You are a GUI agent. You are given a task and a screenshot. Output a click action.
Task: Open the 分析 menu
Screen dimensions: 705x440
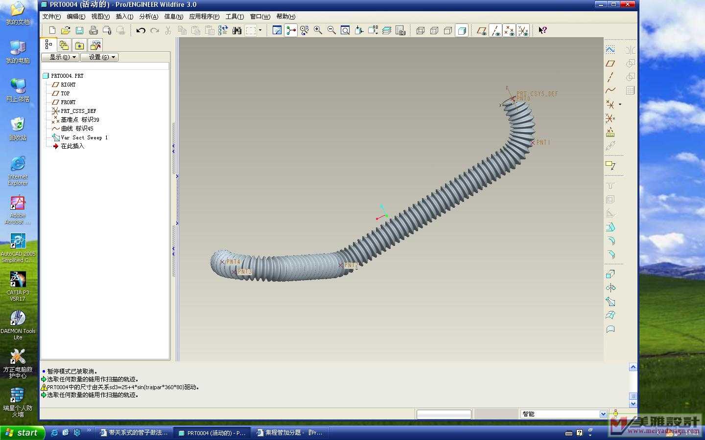149,17
